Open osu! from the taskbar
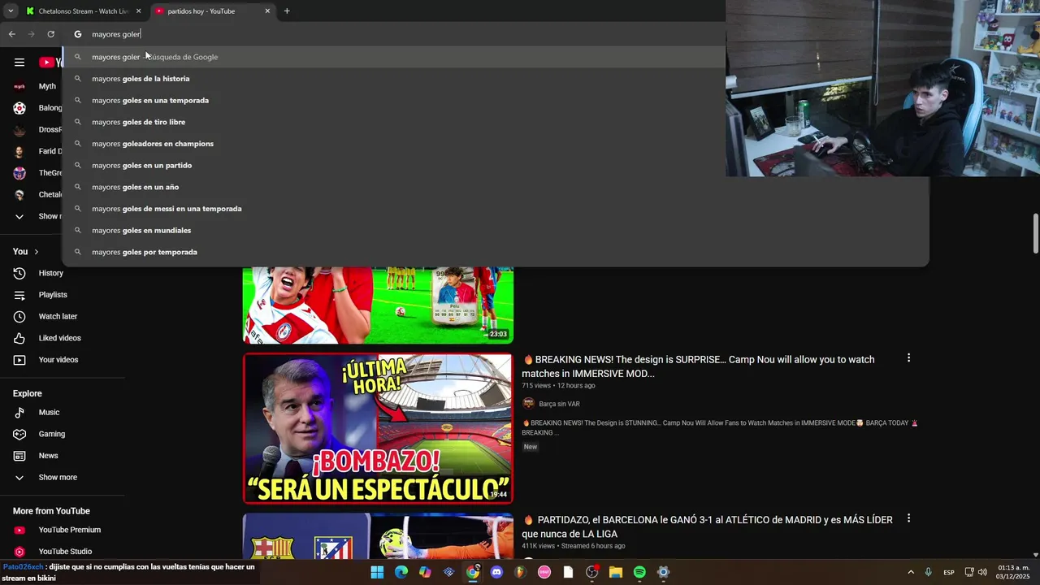This screenshot has width=1040, height=585. [544, 572]
